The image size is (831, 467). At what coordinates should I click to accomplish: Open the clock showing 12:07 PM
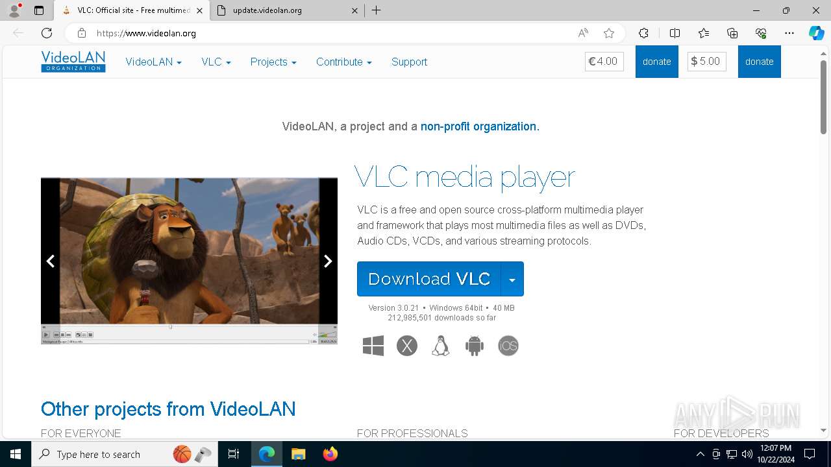tap(775, 454)
